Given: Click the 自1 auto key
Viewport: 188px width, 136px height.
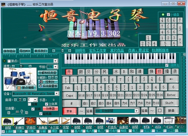Looking at the screenshot, I should (85, 103).
